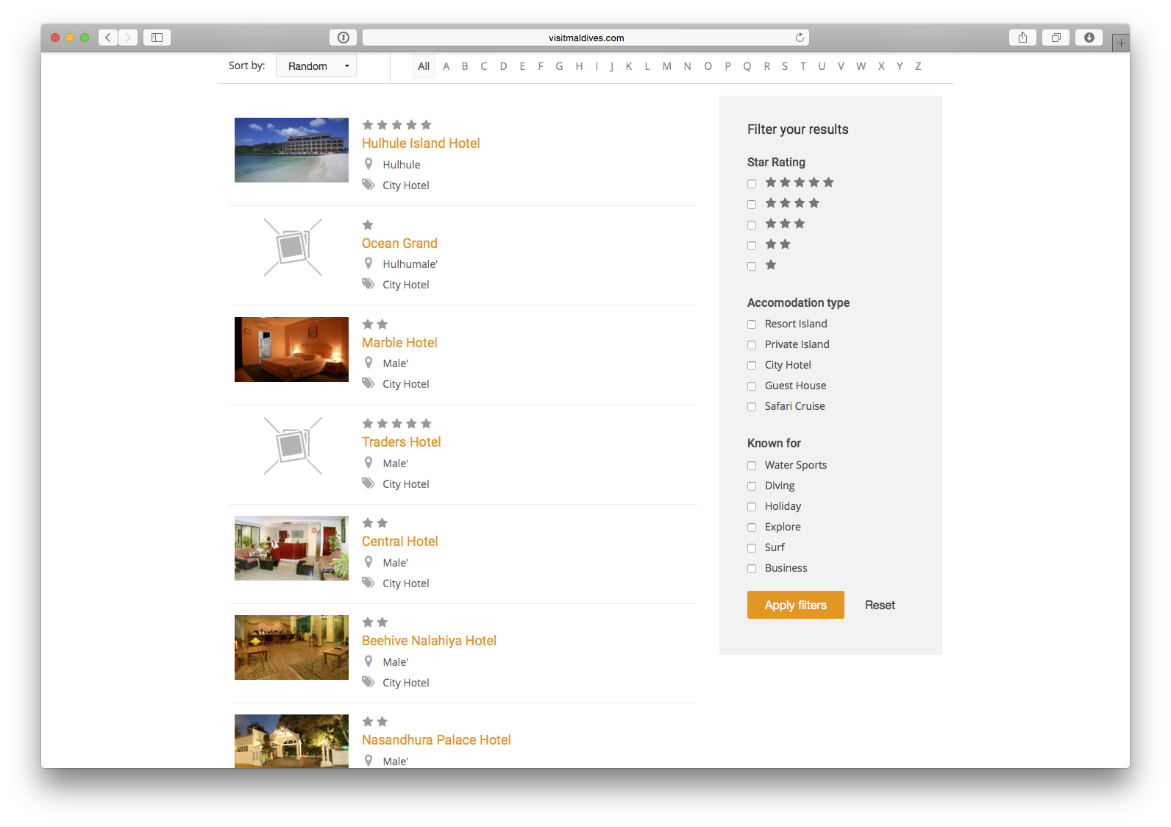Click tag icon in Hulhule Island Hotel row
Screen dimensions: 1171x827
click(369, 185)
